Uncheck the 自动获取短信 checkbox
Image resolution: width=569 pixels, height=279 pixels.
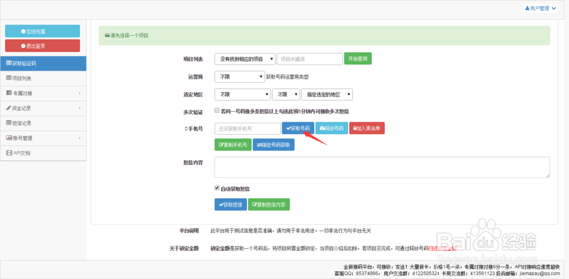[x=217, y=188]
